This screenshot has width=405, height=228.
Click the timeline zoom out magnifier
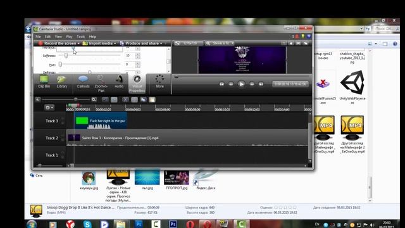click(x=38, y=99)
